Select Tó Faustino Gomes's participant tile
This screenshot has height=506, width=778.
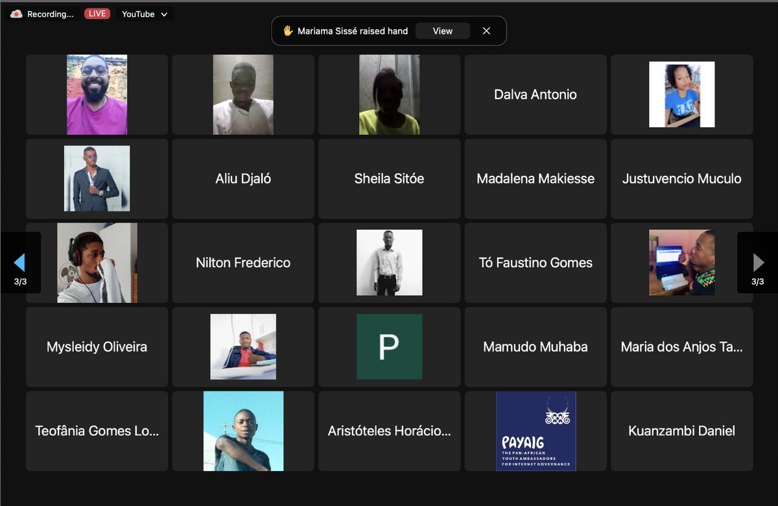(x=536, y=263)
